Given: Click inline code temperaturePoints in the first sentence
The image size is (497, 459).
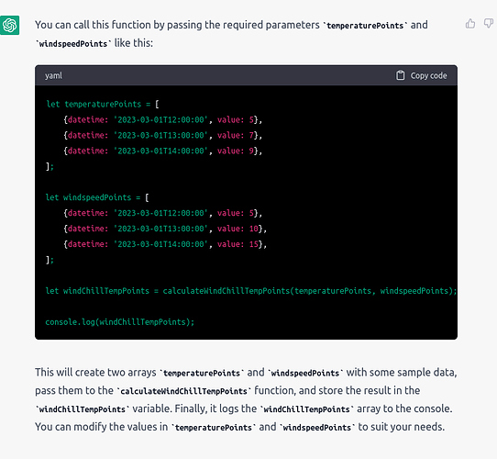Looking at the screenshot, I should point(365,26).
